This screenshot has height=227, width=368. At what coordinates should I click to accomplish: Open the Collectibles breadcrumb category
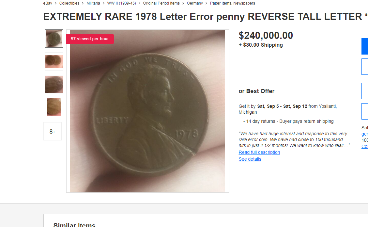pyautogui.click(x=69, y=3)
